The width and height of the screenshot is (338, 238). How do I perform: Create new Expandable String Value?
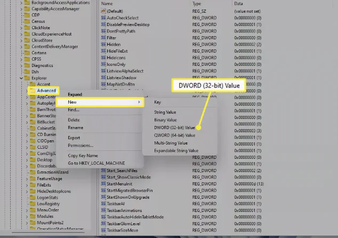coord(176,151)
